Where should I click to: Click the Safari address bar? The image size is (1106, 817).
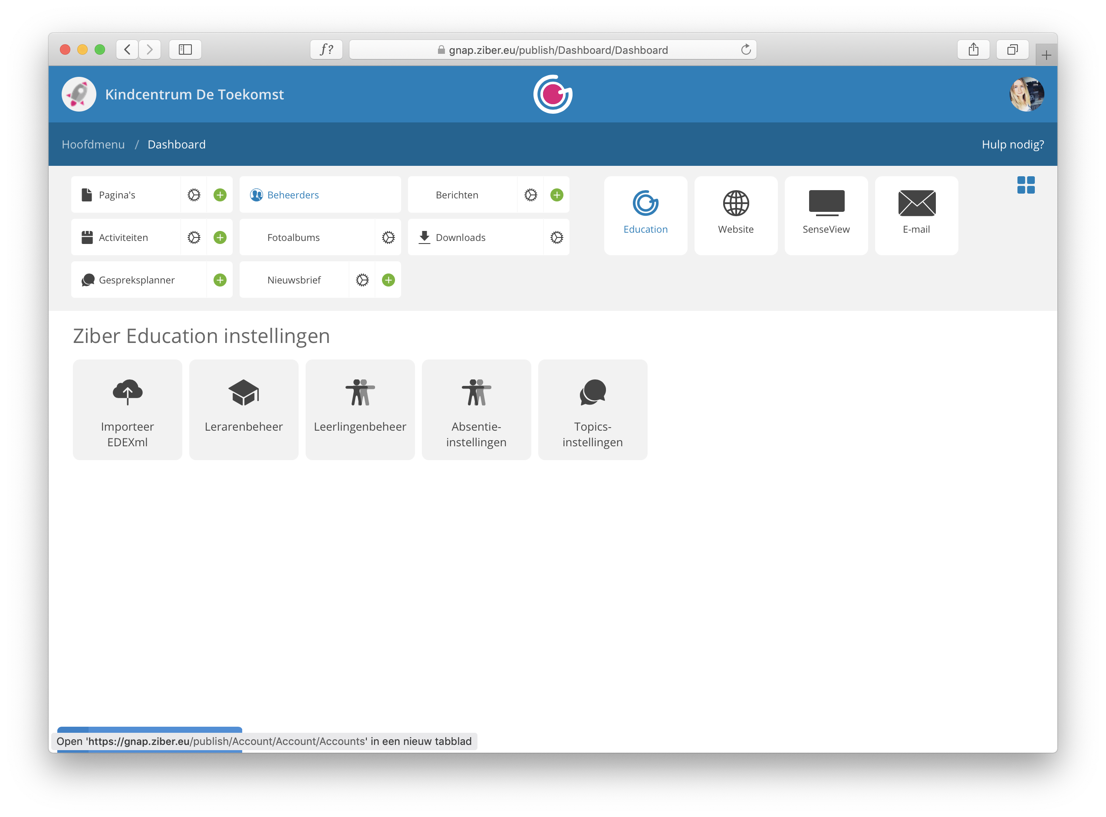coord(553,49)
